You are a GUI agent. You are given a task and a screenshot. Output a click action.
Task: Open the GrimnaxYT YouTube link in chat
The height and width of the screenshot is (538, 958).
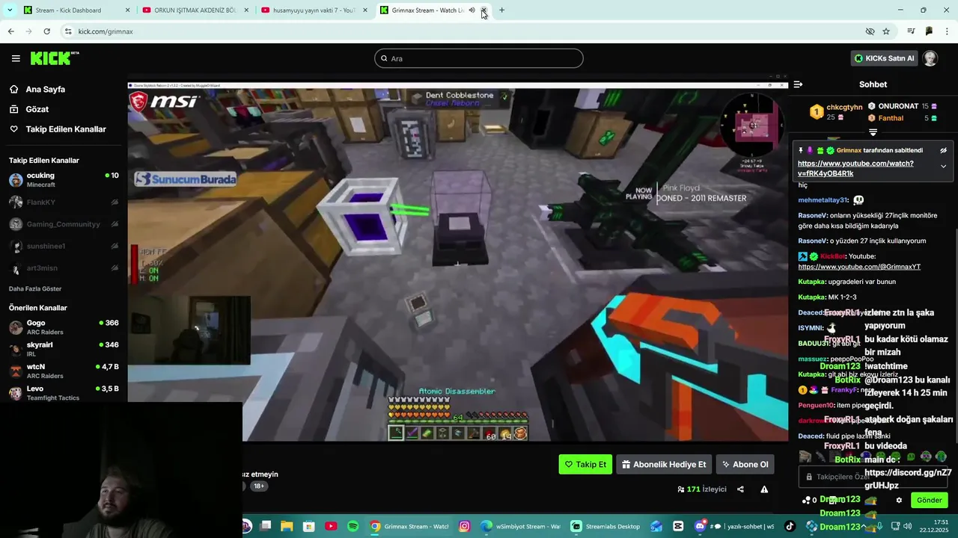pos(859,267)
